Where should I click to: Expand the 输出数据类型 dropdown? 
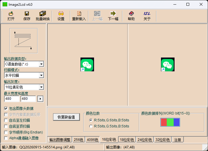[x=41, y=64]
